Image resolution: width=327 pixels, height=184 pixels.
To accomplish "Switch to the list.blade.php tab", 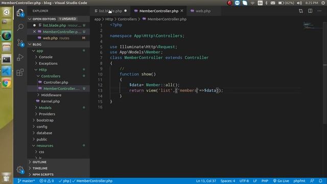I will [x=110, y=11].
